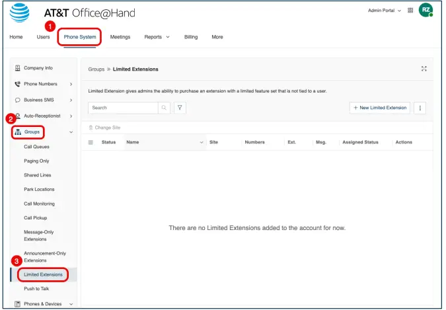Open Call Pickup in sidebar
This screenshot has height=310, width=446.
point(36,218)
